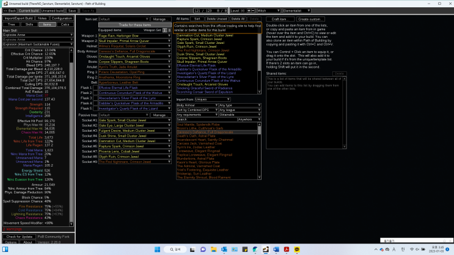This screenshot has height=255, width=454.
Task: Select Carcass Jack, Varnished Coat in list
Action: [x=199, y=143]
